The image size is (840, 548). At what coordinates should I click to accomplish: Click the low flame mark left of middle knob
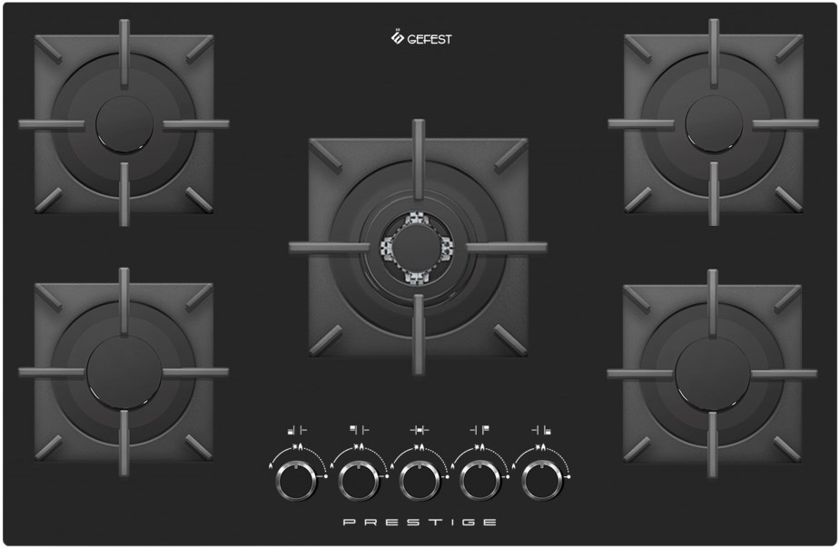(392, 467)
